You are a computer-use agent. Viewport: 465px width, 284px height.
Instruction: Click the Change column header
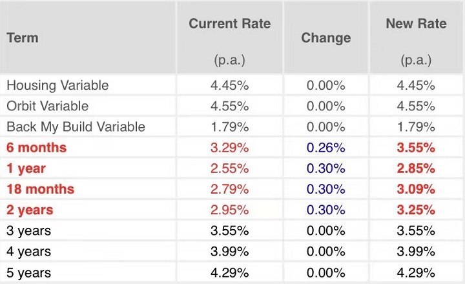click(x=326, y=38)
